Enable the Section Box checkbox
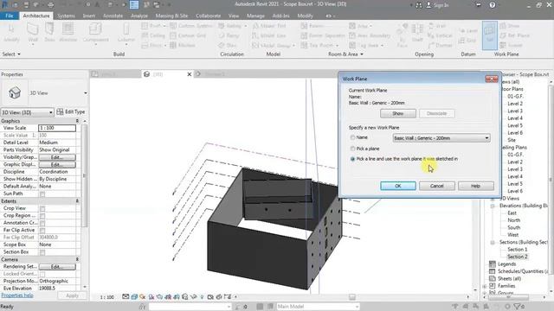The width and height of the screenshot is (554, 311). tap(42, 252)
